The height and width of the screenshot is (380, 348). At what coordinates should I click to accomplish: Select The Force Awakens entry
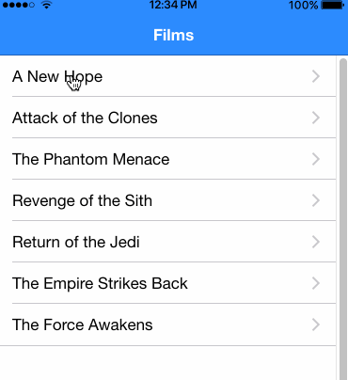[x=167, y=325]
